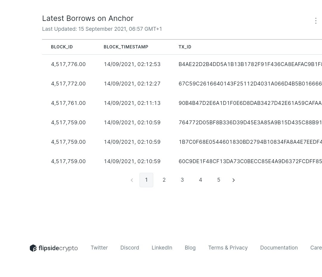This screenshot has height=277, width=322.
Task: Go to previous page arrow
Action: pos(132,180)
